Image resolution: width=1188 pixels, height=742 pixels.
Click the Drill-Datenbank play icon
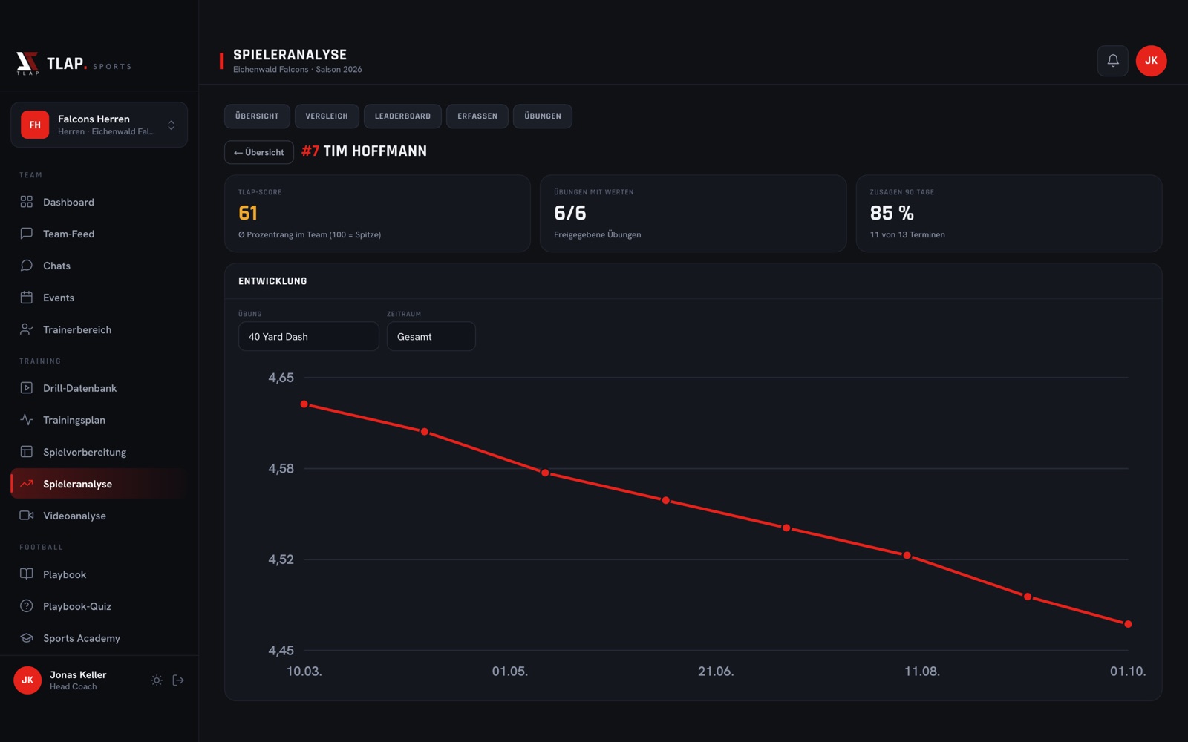click(27, 388)
